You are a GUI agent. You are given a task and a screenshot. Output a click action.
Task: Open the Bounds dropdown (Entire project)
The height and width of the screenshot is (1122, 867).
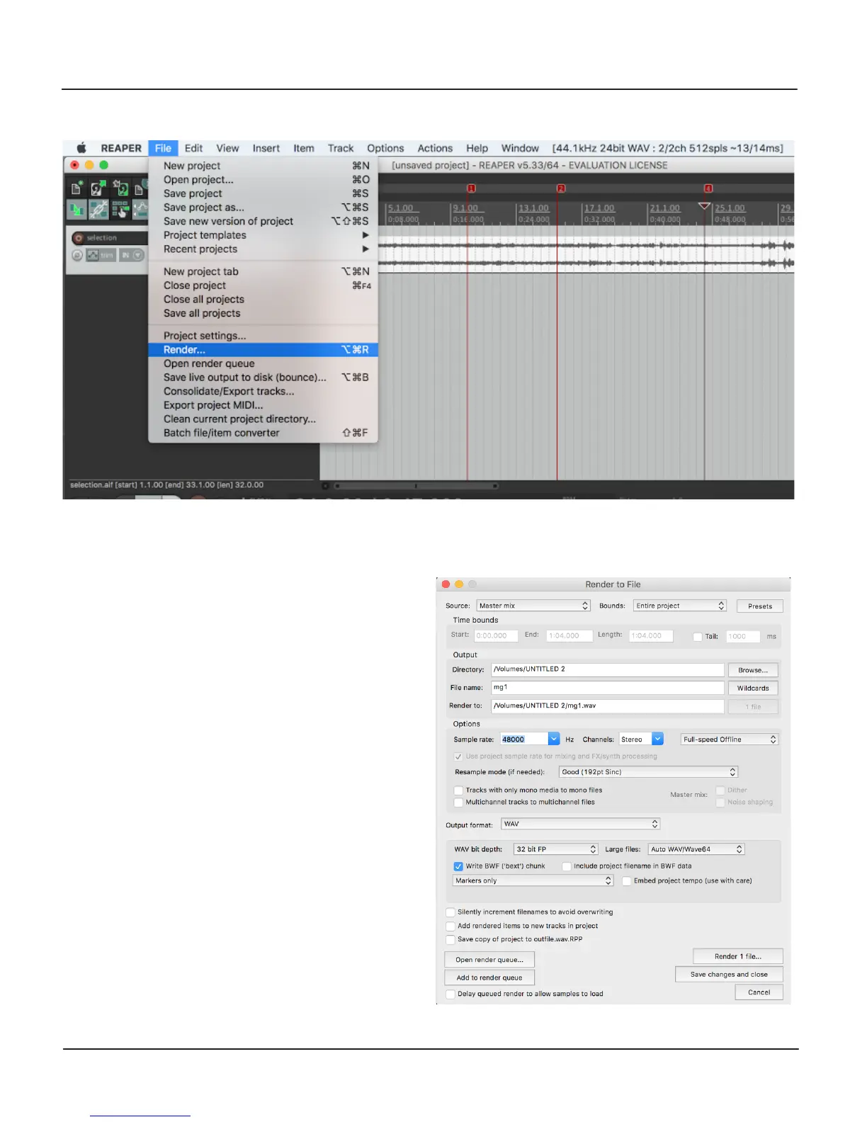click(680, 606)
